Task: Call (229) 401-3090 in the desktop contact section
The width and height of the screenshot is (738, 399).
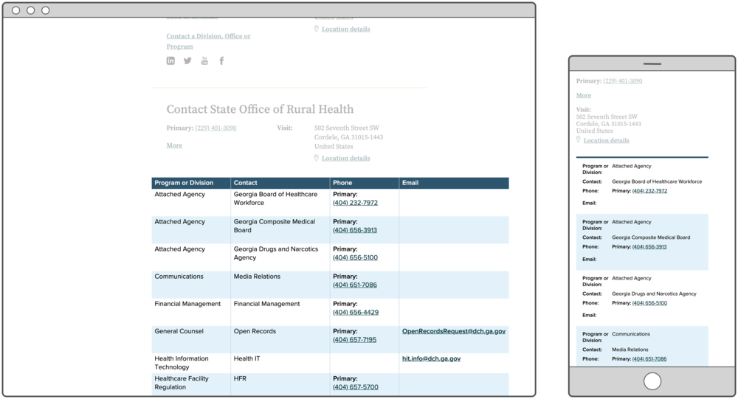Action: tap(215, 128)
